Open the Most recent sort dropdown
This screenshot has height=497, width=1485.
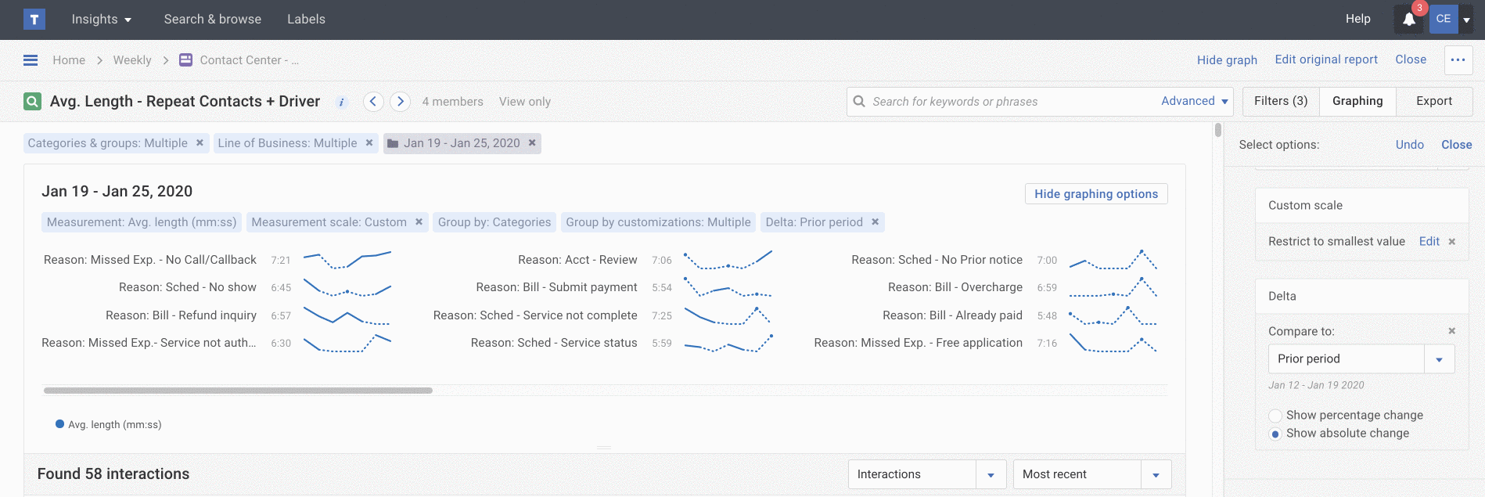(x=1155, y=474)
